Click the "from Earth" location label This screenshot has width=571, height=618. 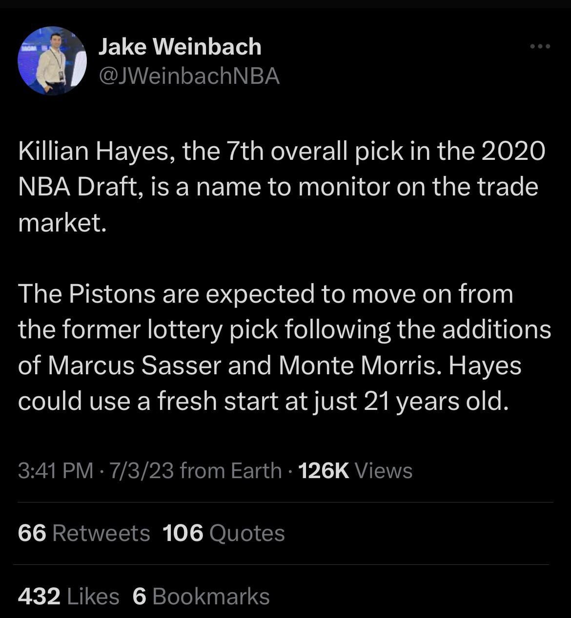(230, 471)
